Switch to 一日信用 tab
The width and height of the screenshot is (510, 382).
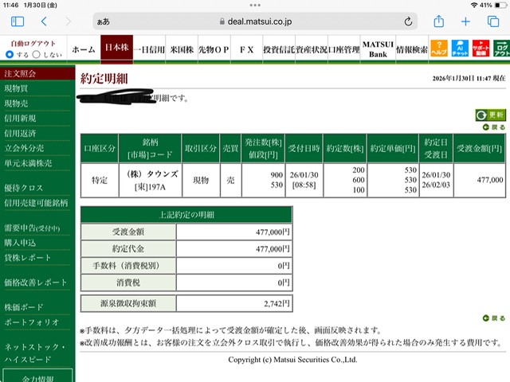click(x=149, y=49)
